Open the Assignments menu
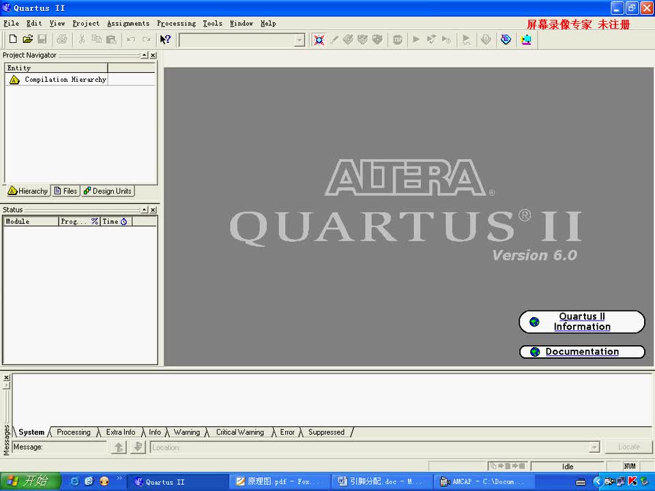Image resolution: width=655 pixels, height=491 pixels. click(128, 23)
